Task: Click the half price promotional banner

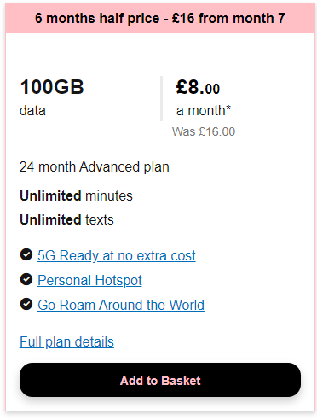Action: 160,19
